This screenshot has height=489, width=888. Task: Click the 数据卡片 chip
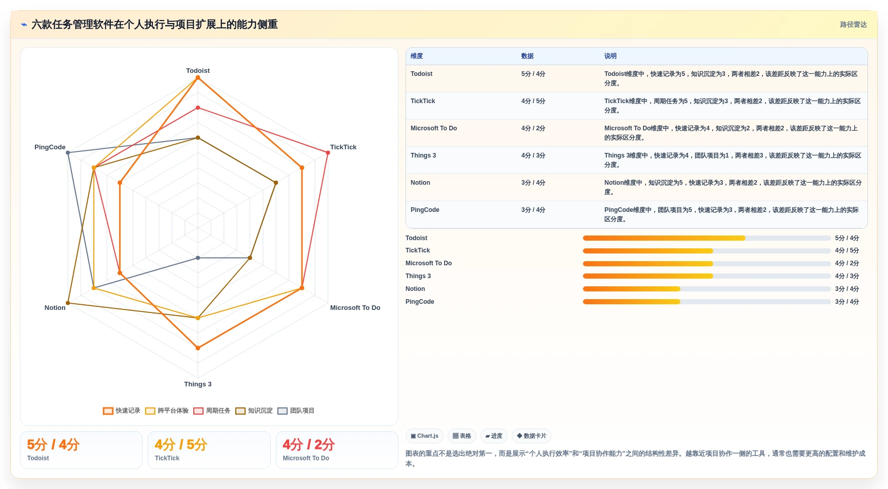click(x=532, y=436)
